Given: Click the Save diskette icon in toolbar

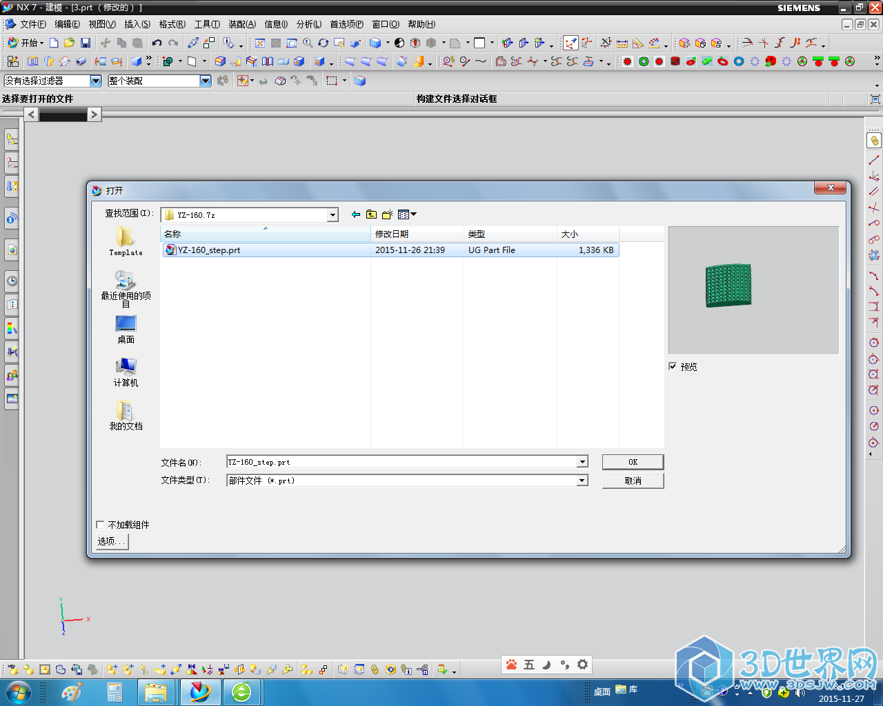Looking at the screenshot, I should [86, 43].
